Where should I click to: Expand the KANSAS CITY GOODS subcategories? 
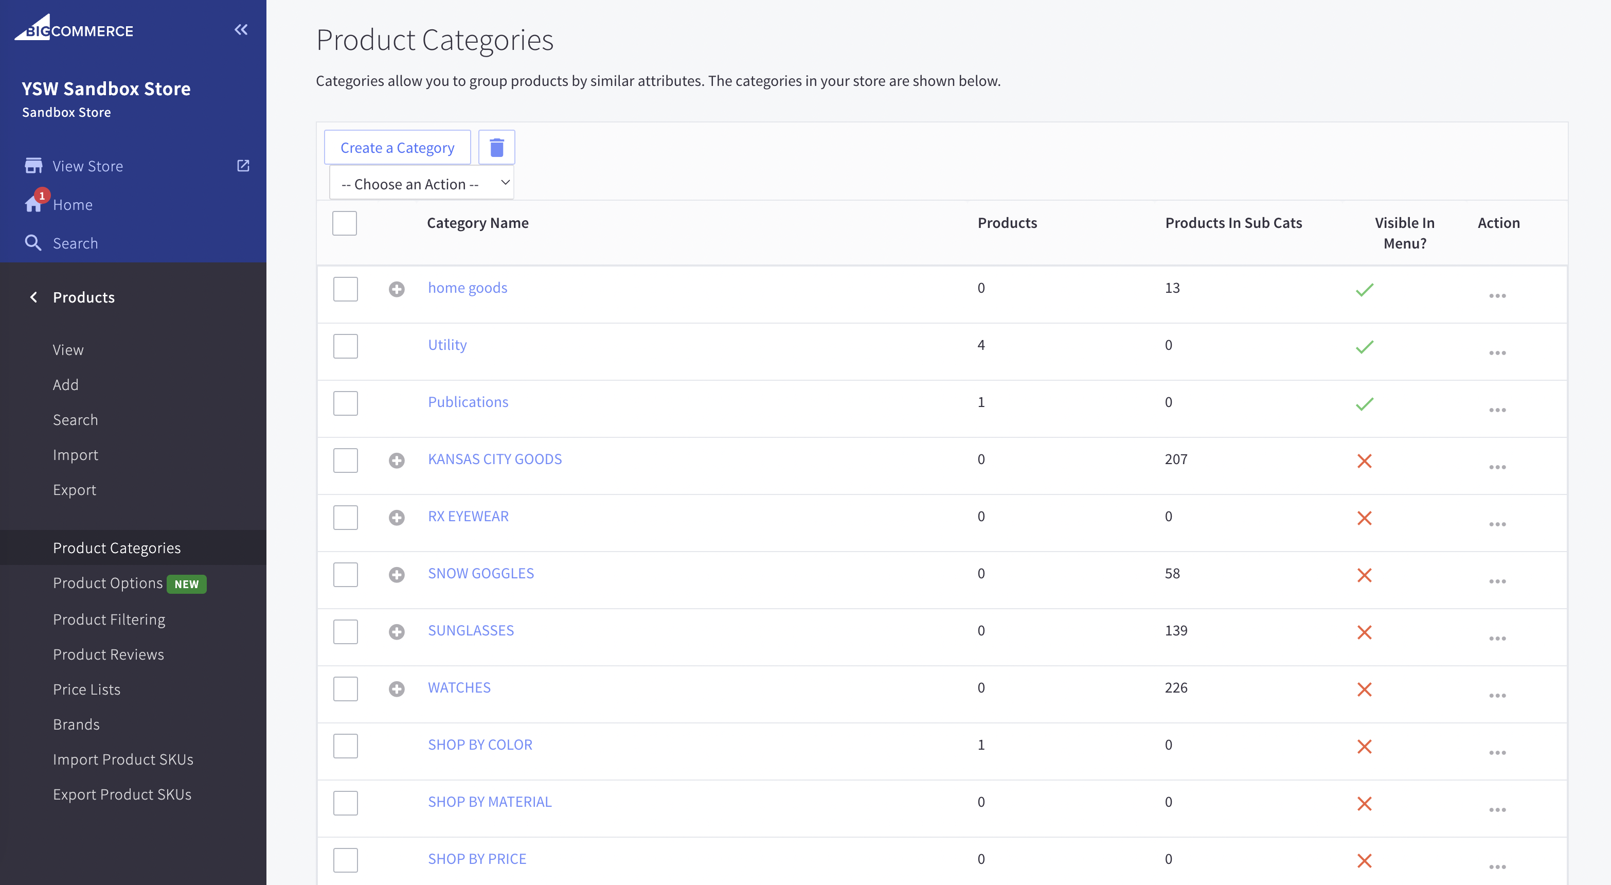[x=397, y=459]
